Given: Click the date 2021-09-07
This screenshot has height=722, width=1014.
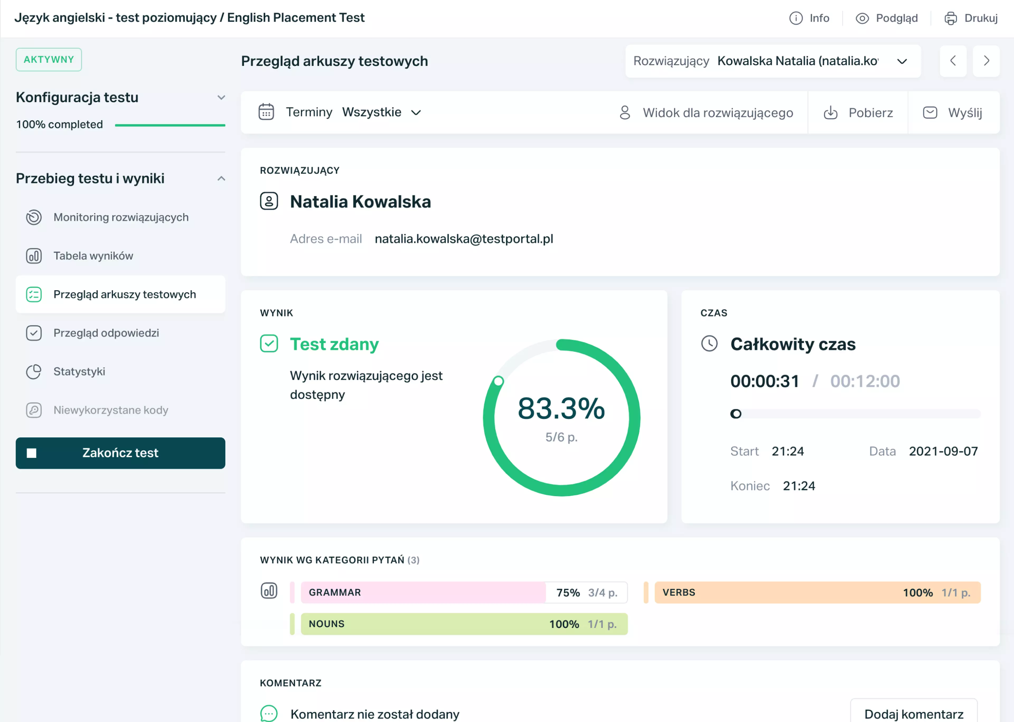Looking at the screenshot, I should coord(943,451).
